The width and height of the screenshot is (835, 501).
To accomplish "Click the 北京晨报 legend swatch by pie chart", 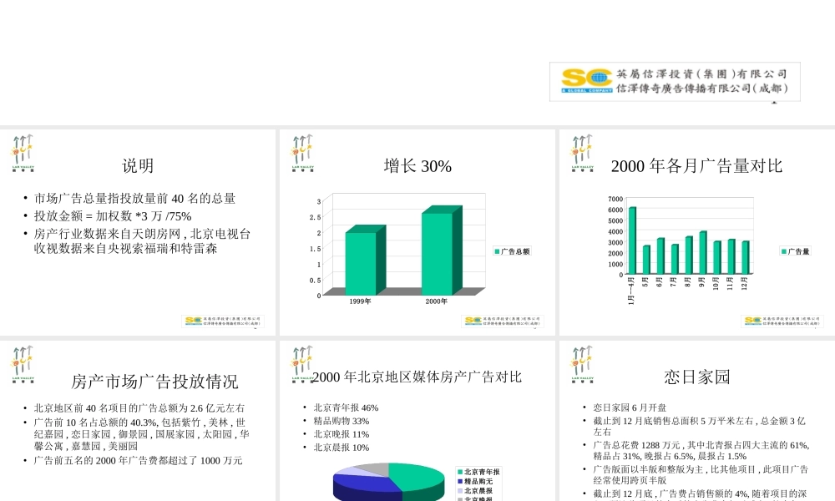I will pyautogui.click(x=459, y=491).
